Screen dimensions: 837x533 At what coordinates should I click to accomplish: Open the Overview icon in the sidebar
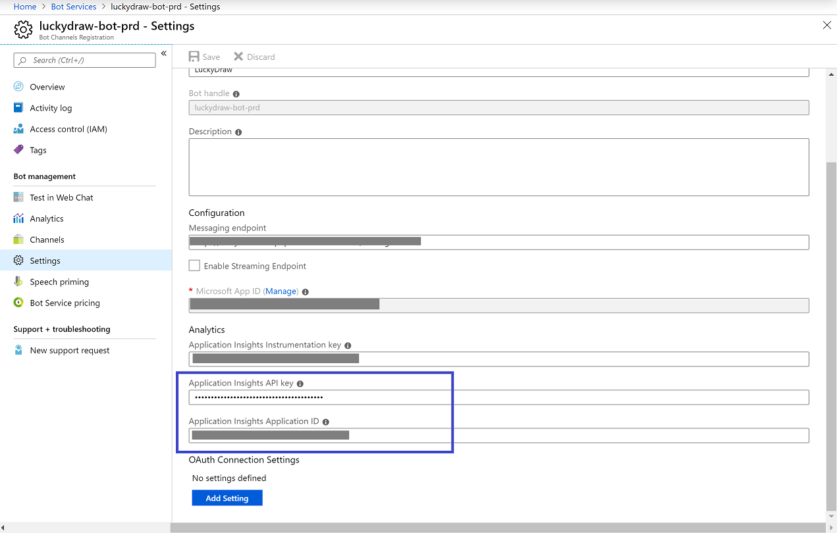click(18, 87)
